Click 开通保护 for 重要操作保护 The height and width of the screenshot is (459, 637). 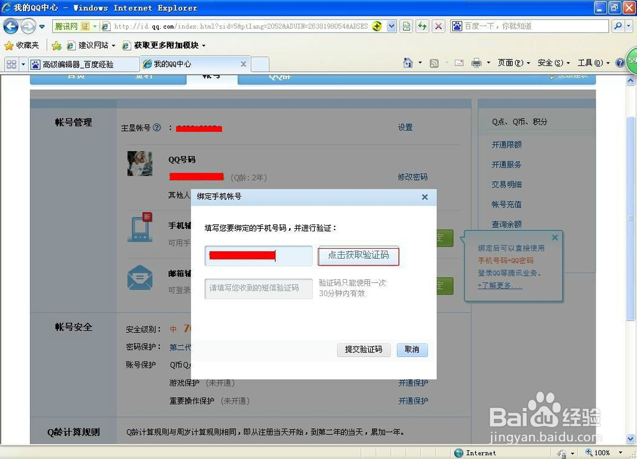coord(413,401)
